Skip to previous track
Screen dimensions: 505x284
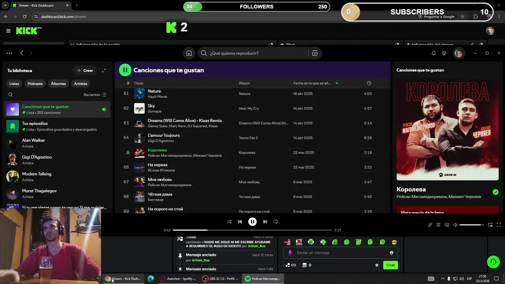(x=239, y=222)
